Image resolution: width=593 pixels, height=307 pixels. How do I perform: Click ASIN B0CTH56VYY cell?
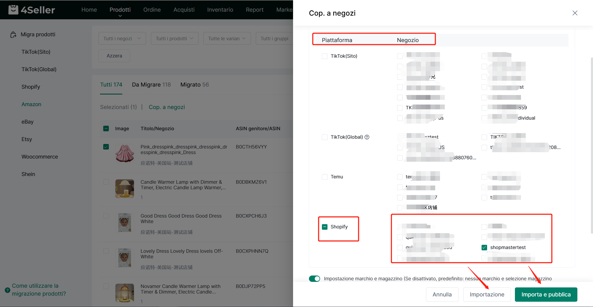[251, 147]
